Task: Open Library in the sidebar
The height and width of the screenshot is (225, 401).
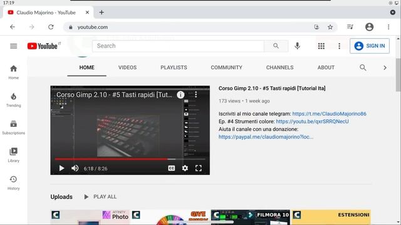Action: point(14,155)
